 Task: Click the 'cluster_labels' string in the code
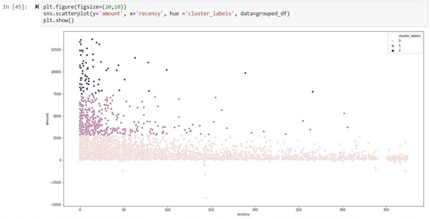210,13
